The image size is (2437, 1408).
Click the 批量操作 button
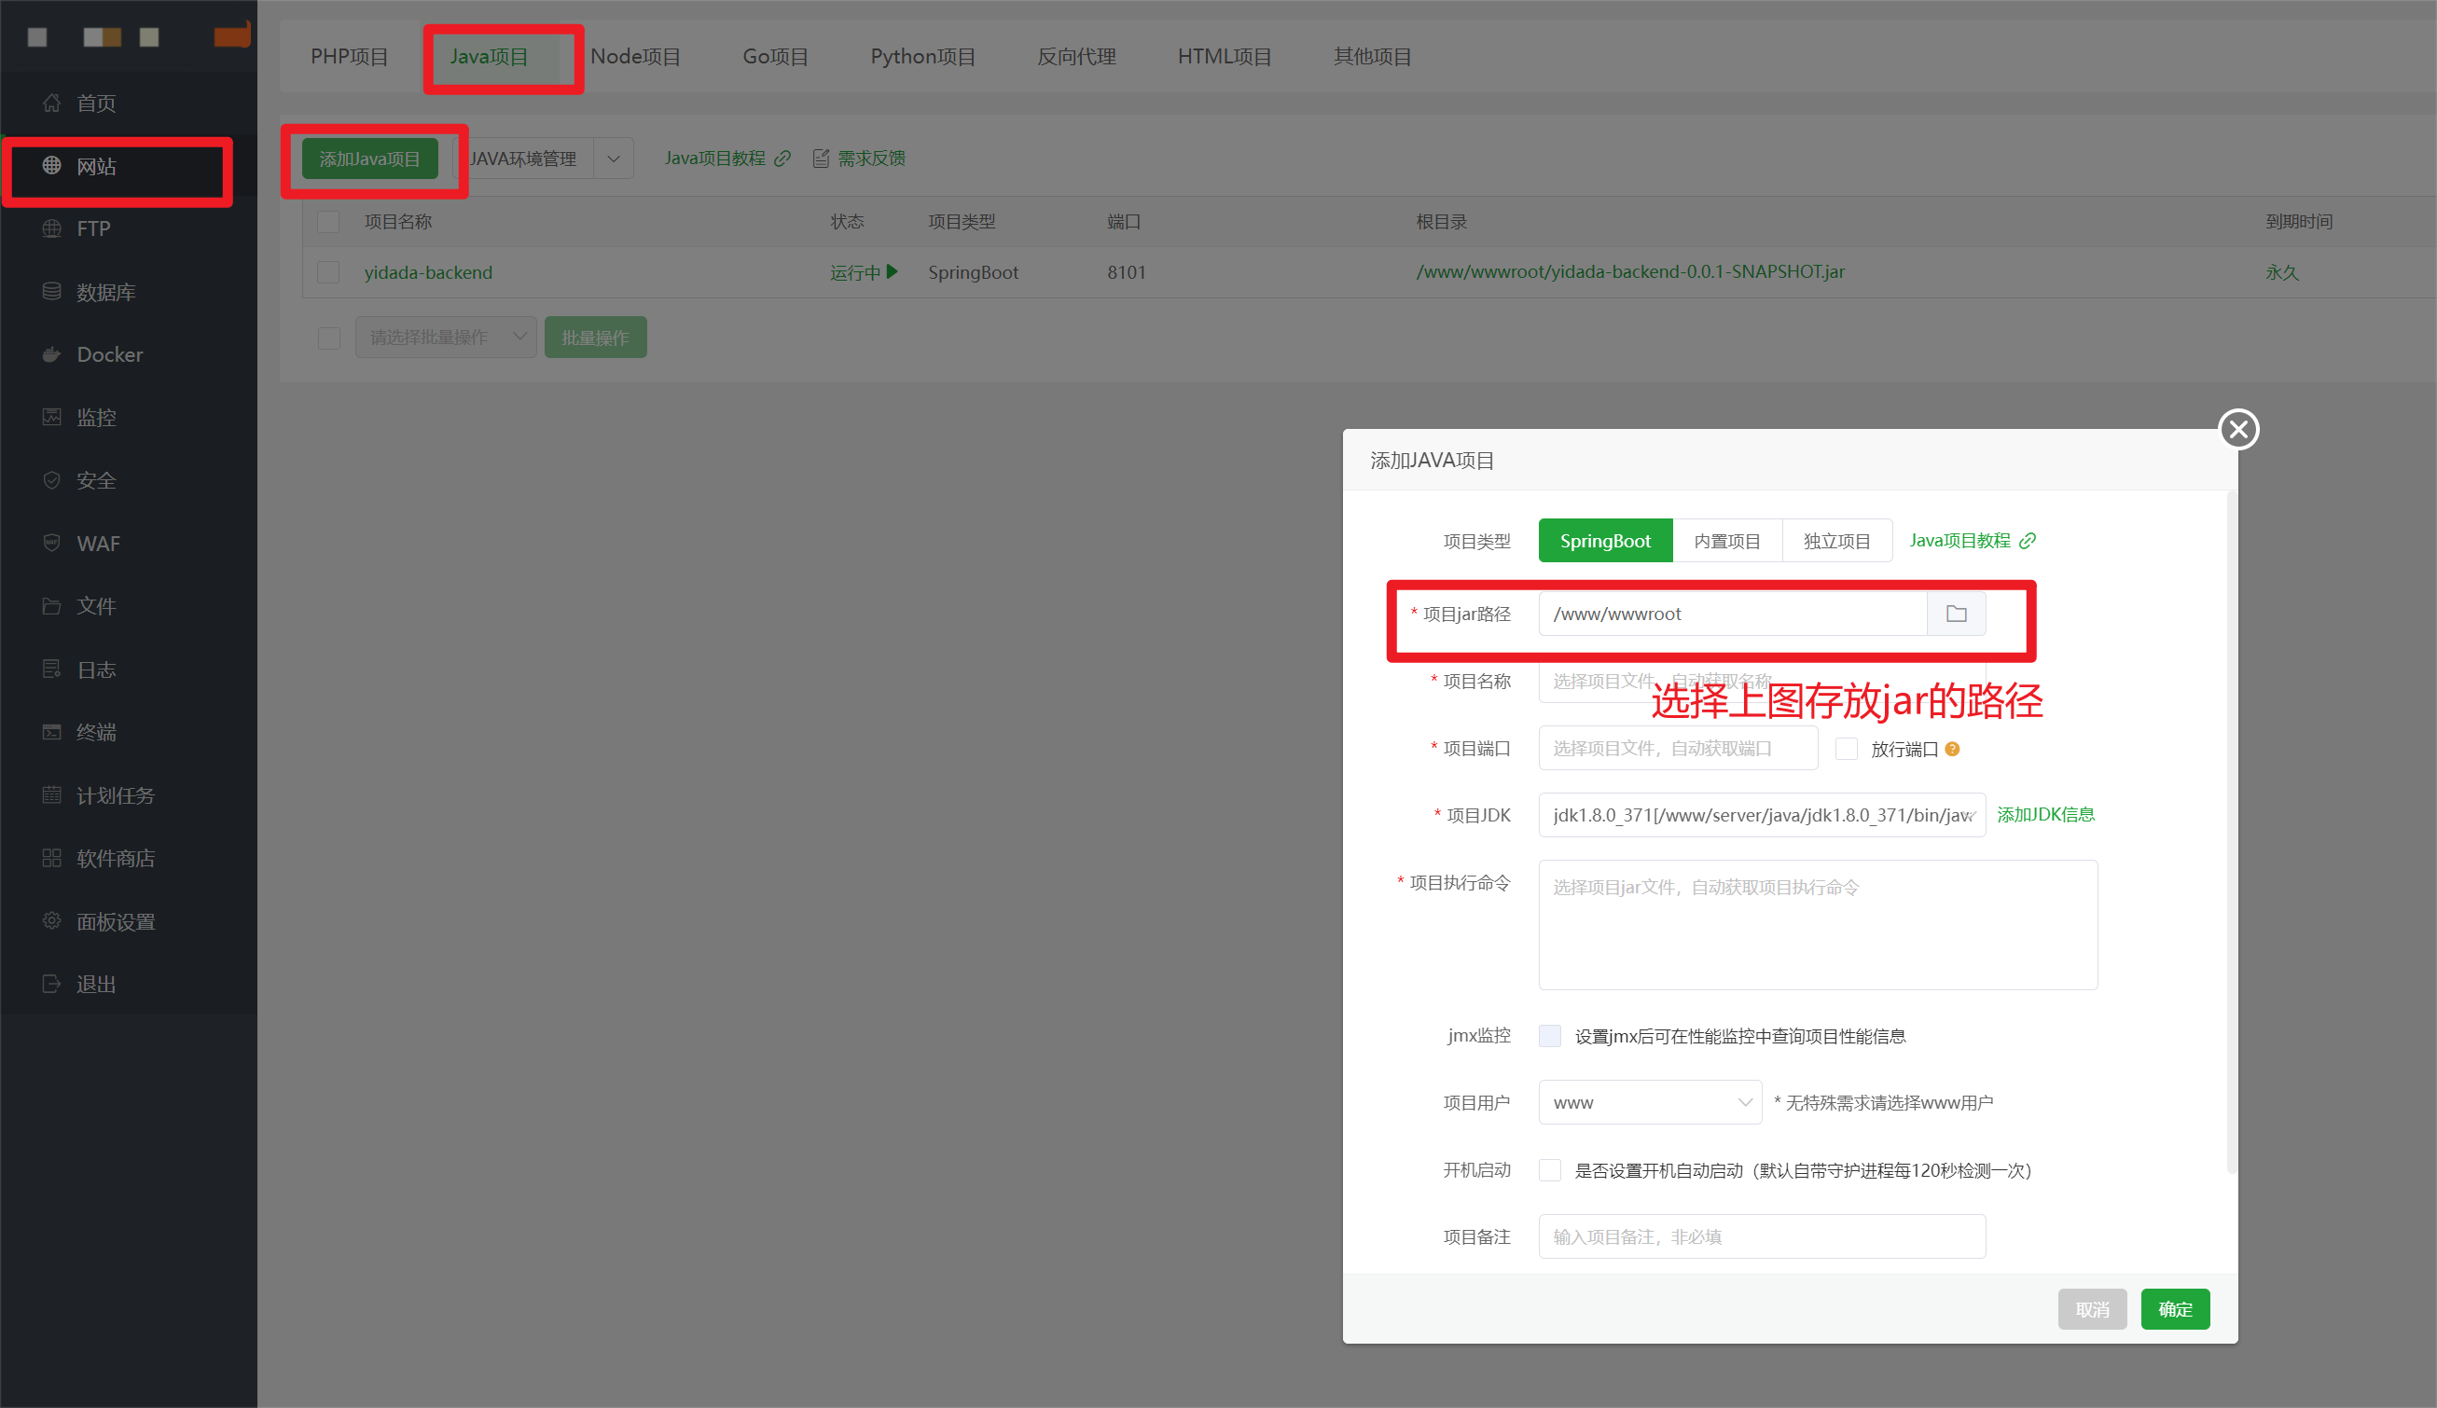point(596,338)
